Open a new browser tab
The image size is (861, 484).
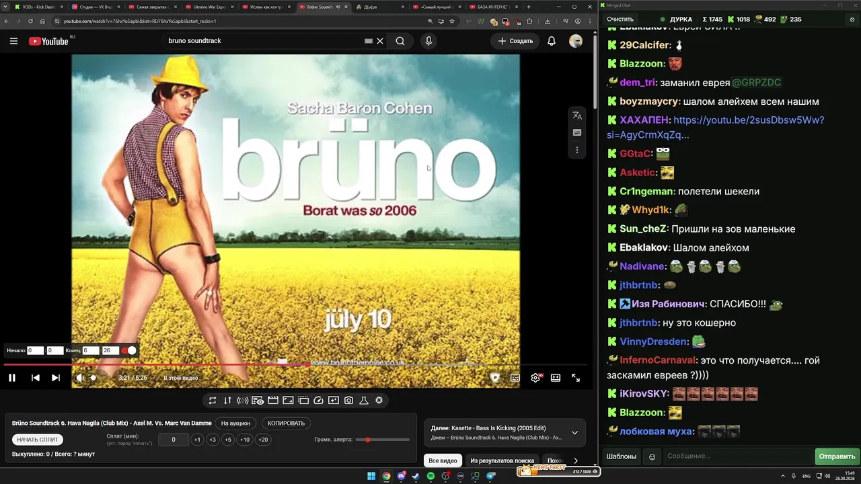pyautogui.click(x=529, y=7)
